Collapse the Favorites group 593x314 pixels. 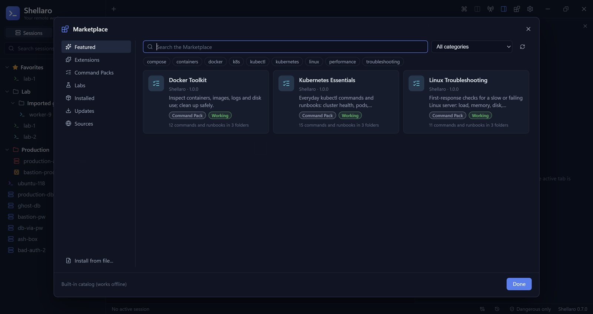coord(7,67)
